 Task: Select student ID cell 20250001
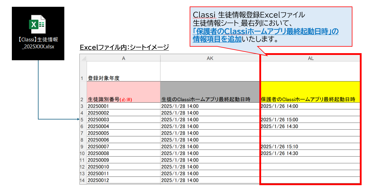tap(123, 106)
